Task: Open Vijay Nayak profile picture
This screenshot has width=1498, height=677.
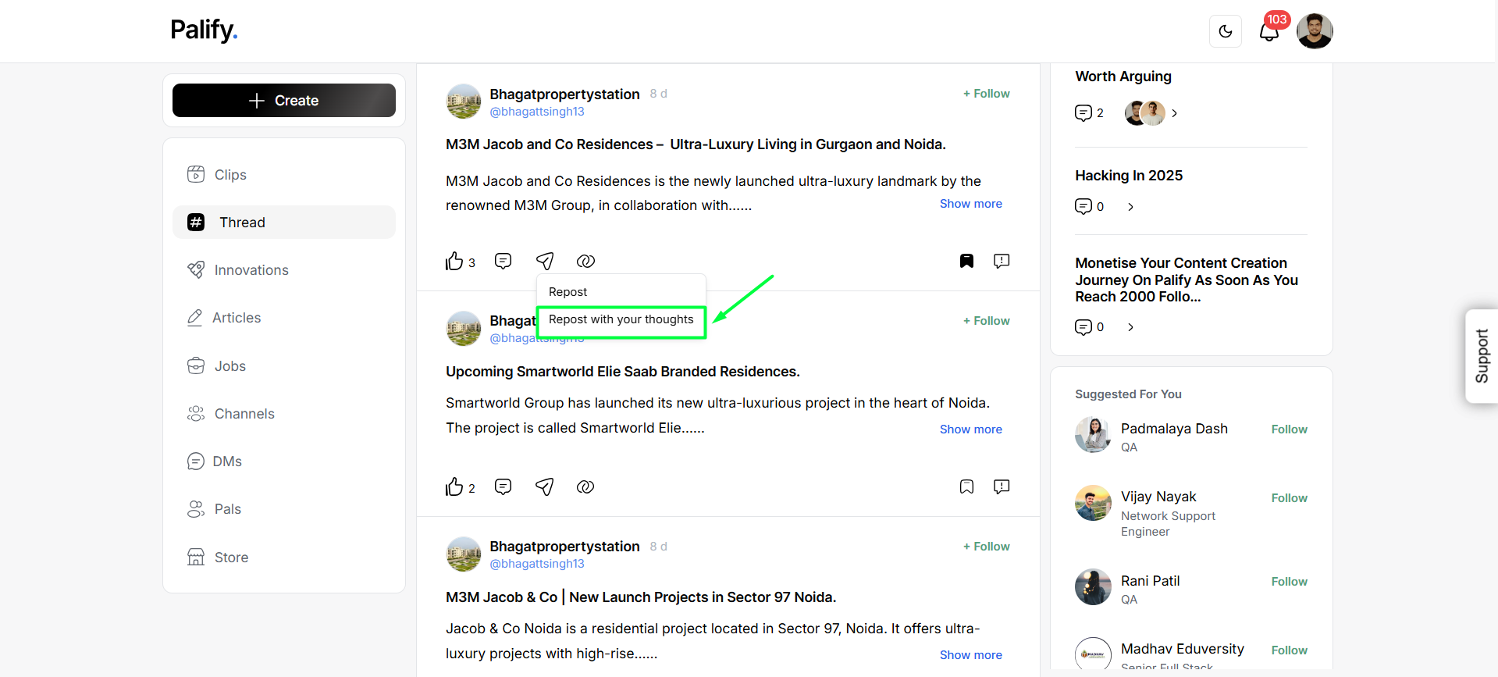Action: pyautogui.click(x=1093, y=504)
